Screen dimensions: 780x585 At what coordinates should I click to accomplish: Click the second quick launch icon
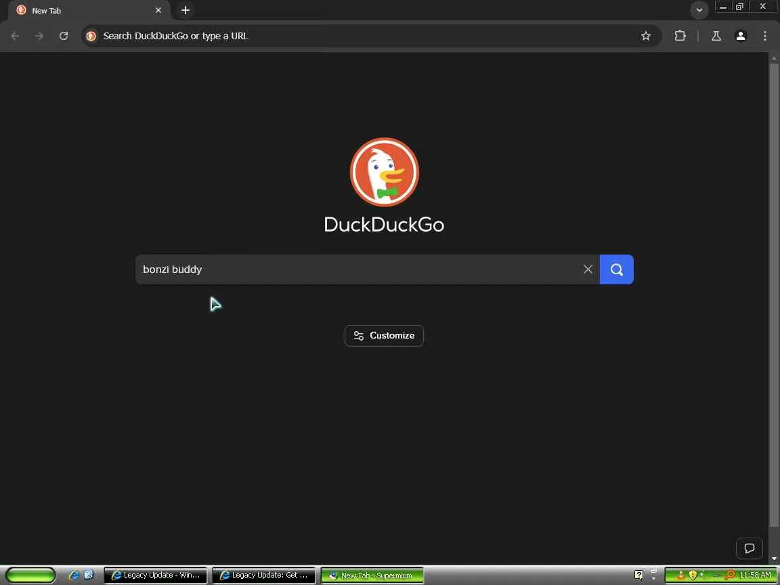[89, 575]
